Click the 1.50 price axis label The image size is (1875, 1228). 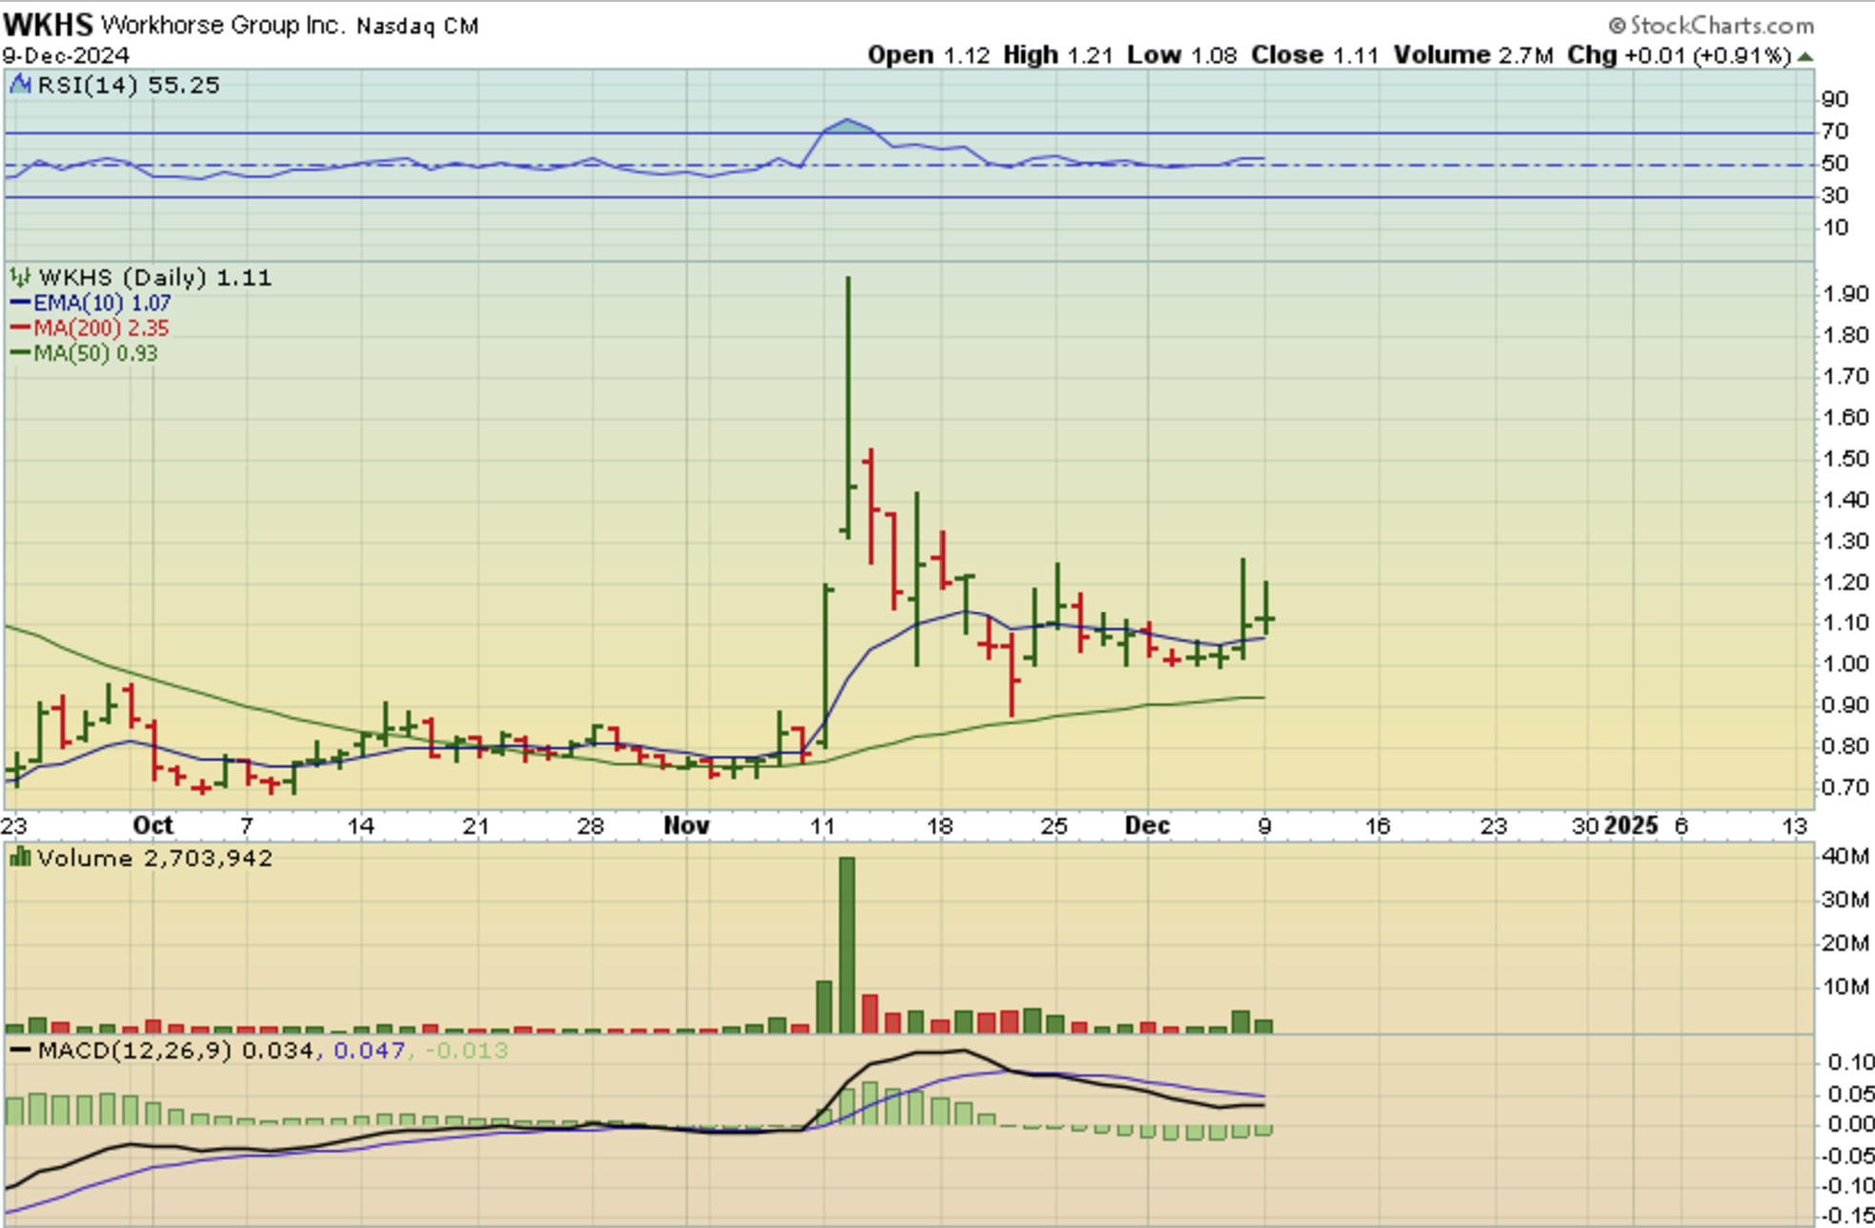[x=1844, y=459]
